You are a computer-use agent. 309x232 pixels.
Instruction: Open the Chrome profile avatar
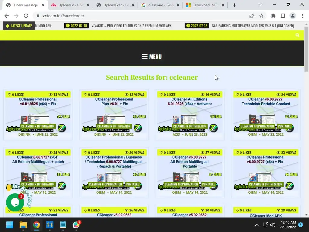coord(293,16)
